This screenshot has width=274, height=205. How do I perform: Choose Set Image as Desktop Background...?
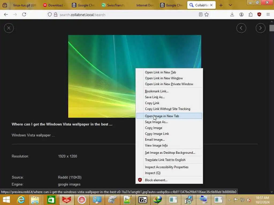[x=169, y=153]
